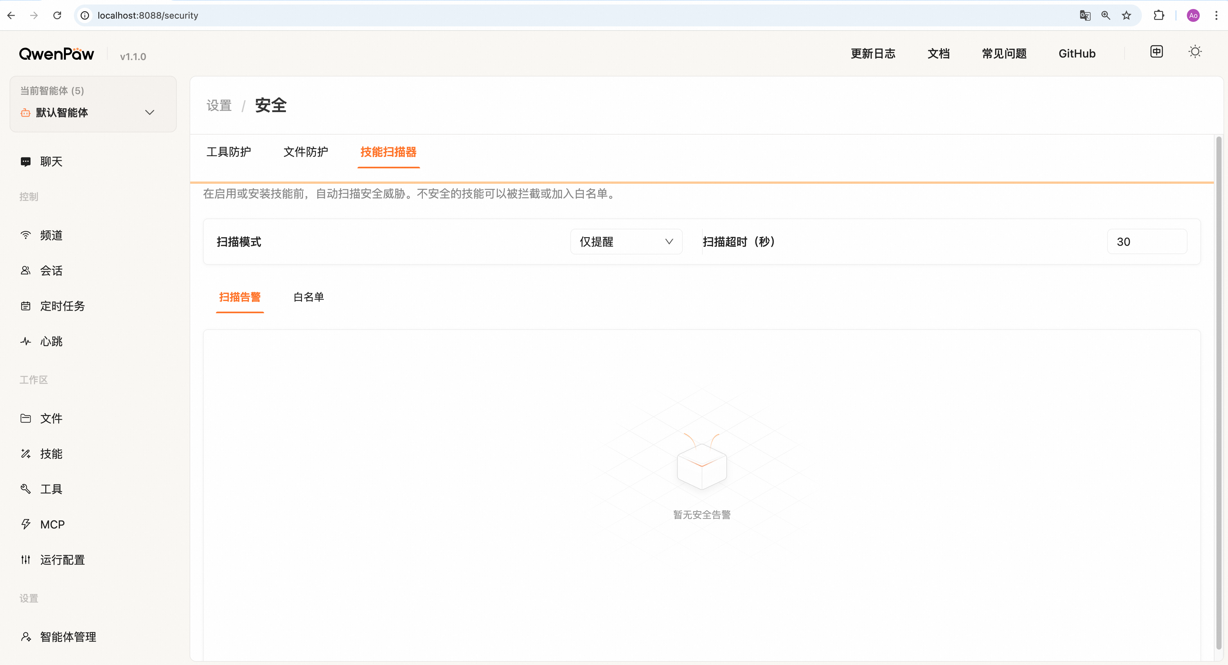1228x665 pixels.
Task: Click the robot icon next to 默认智能体
Action: pos(26,112)
